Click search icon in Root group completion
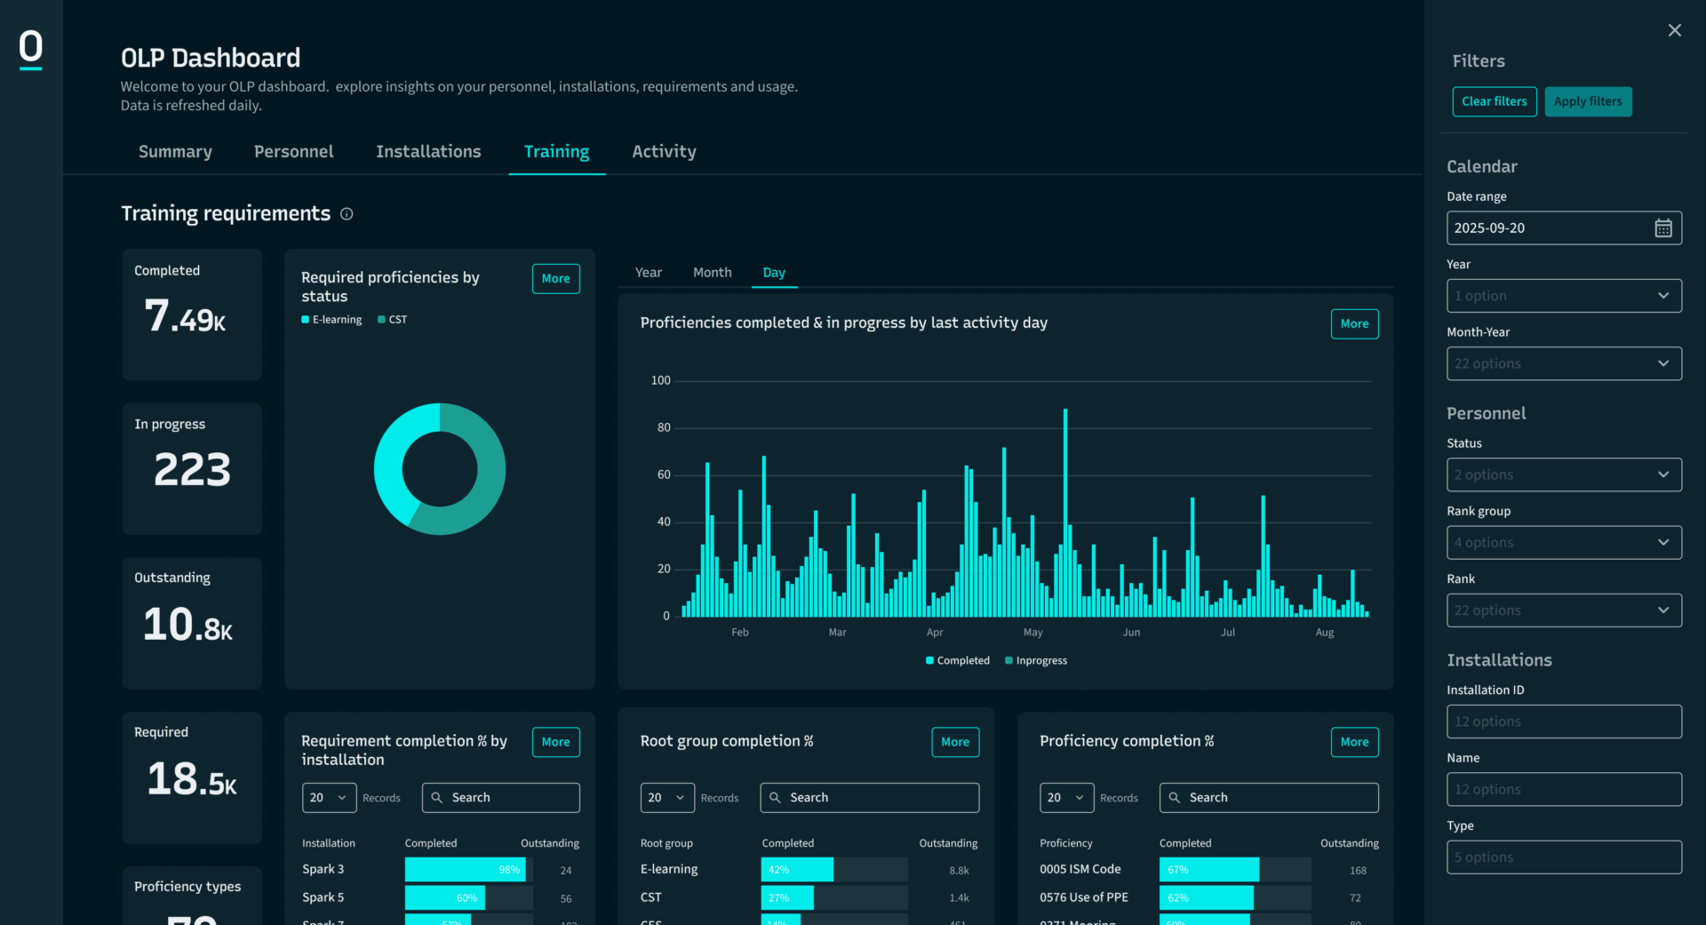1706x925 pixels. point(775,798)
